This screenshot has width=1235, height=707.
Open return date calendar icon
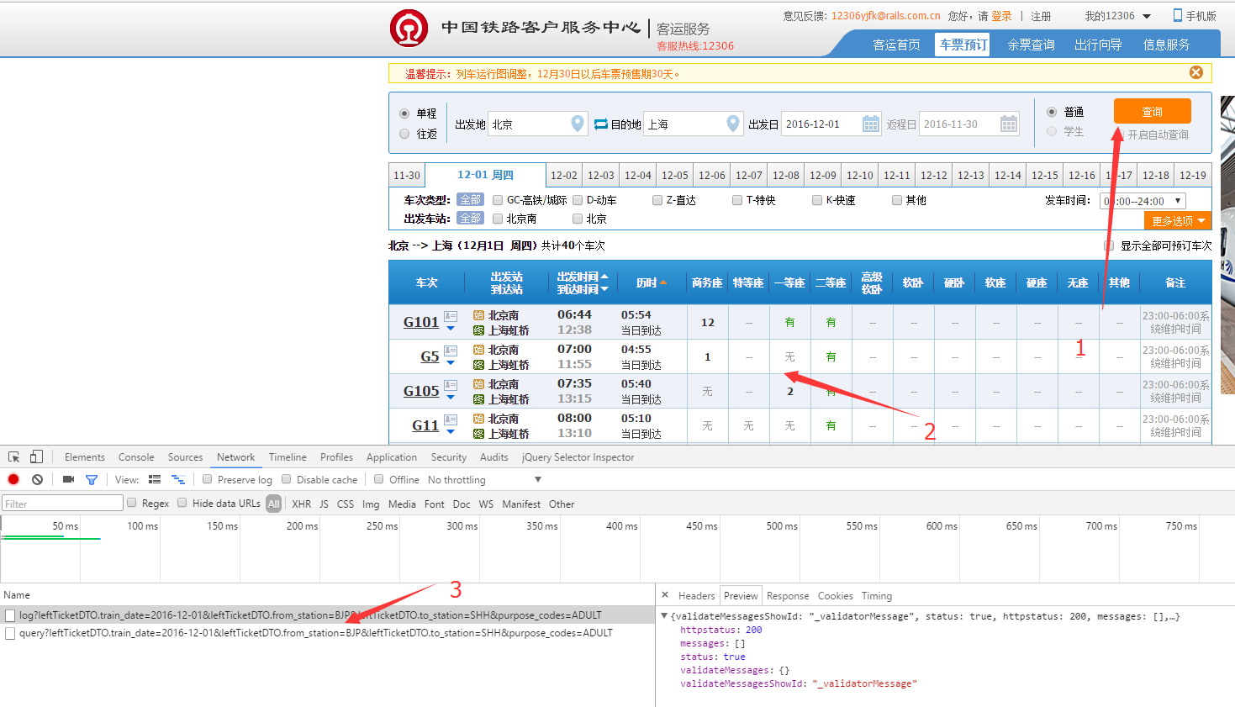(x=1009, y=124)
